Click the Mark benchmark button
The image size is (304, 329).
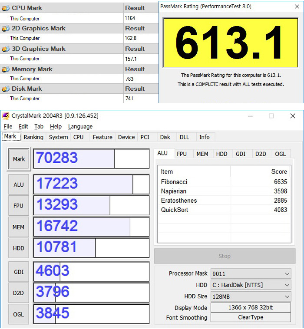19,159
